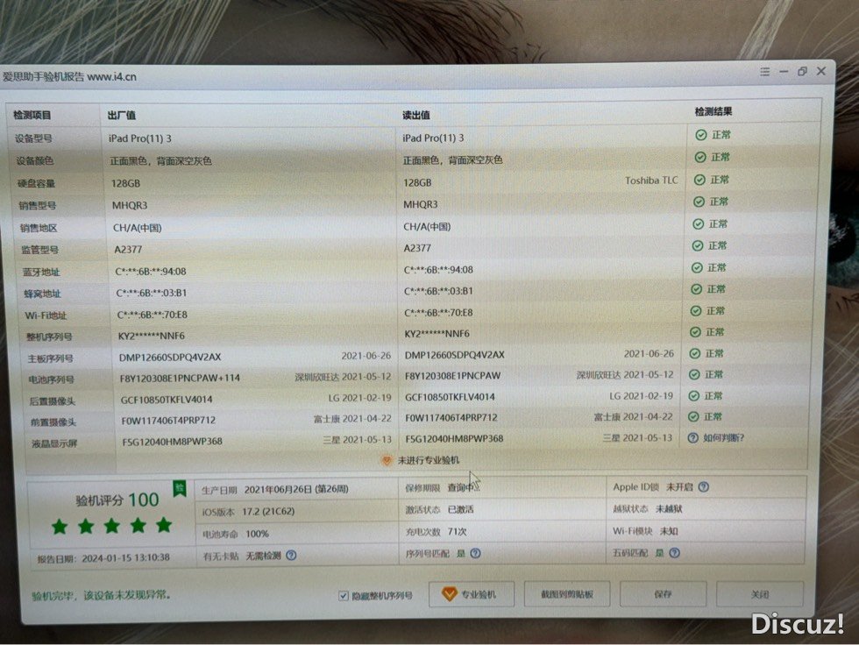Open the title bar hamburger menu icon
Screen dimensions: 859x645
pyautogui.click(x=764, y=72)
